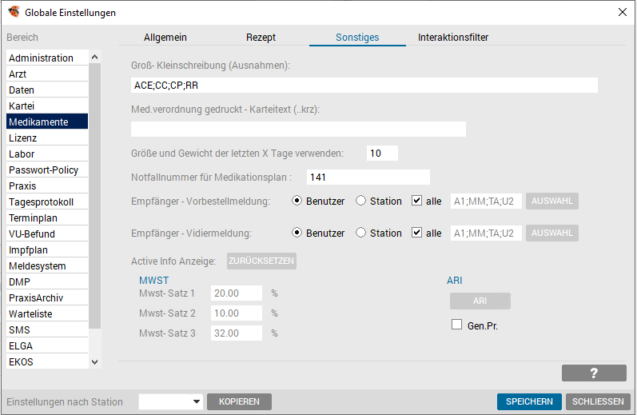Save settings with the SPEICHERN button
The height and width of the screenshot is (415, 637).
coord(529,401)
